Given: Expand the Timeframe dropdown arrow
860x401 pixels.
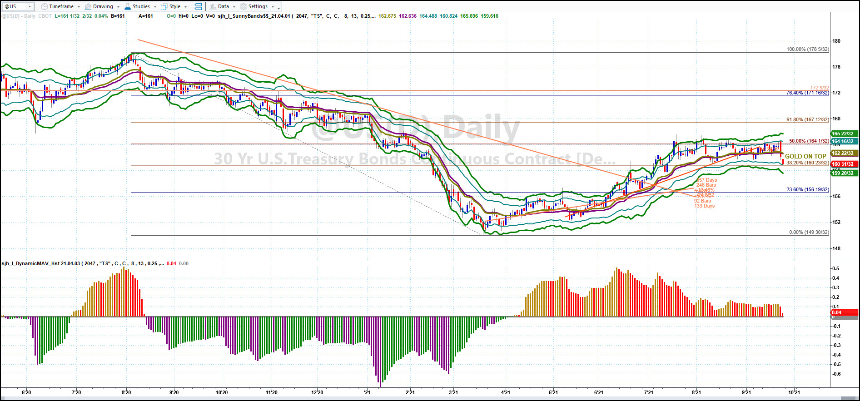Looking at the screenshot, I should pyautogui.click(x=79, y=7).
